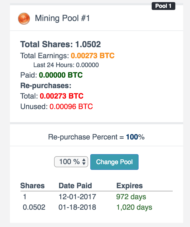Click the Total Earnings 0.00273 BTC value
Viewport: 190px width, 227px height.
tap(93, 56)
